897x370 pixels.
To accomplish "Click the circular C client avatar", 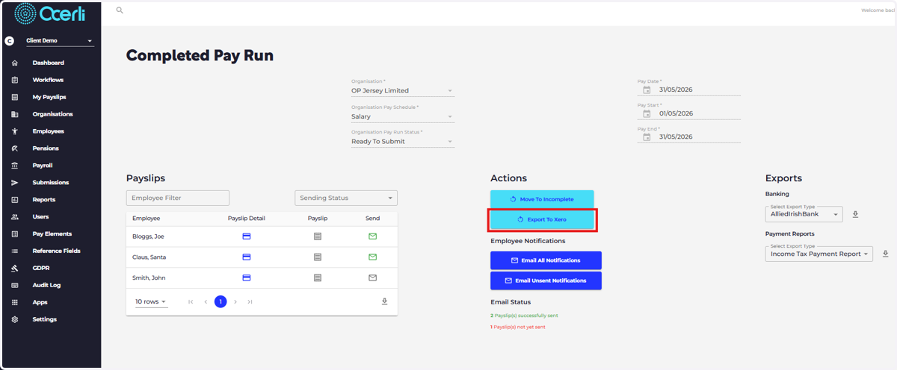I will (x=9, y=41).
